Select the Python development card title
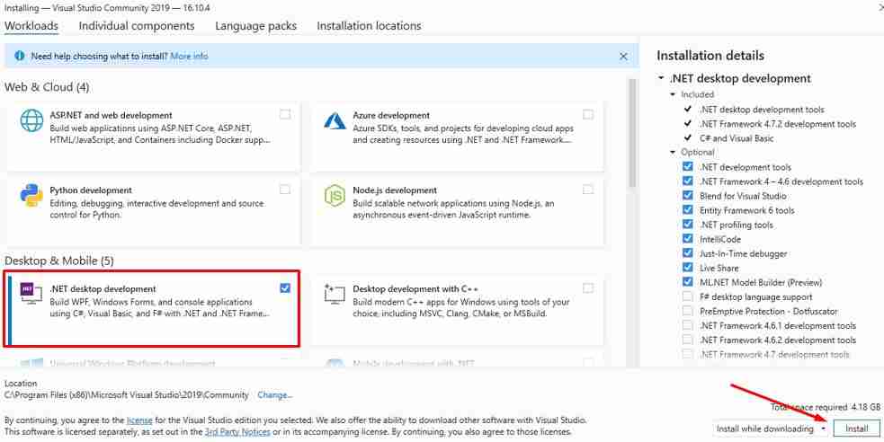 pyautogui.click(x=91, y=190)
